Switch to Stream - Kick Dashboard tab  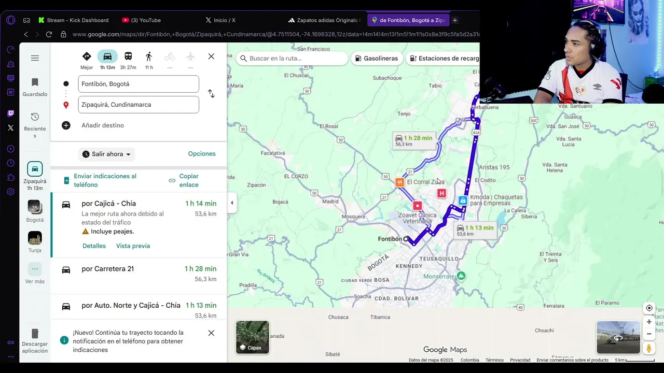click(x=74, y=20)
